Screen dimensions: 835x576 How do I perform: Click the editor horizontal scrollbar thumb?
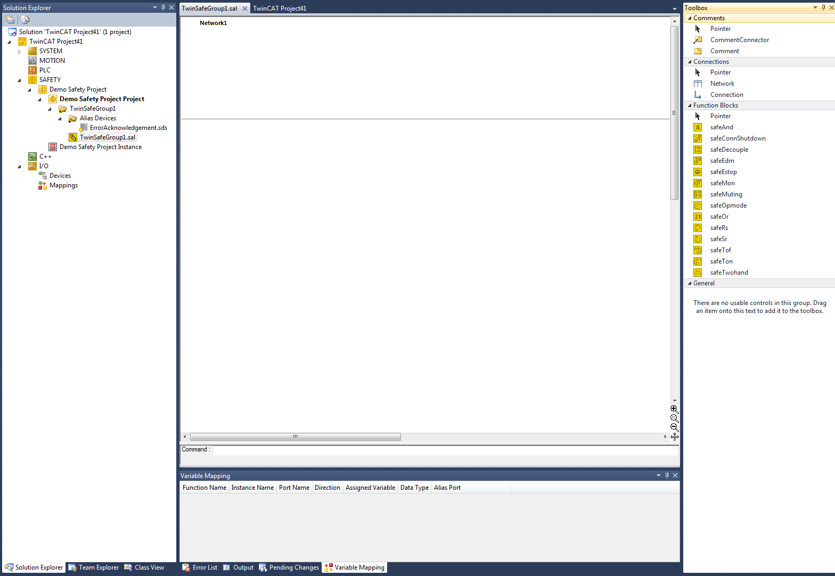coord(296,437)
